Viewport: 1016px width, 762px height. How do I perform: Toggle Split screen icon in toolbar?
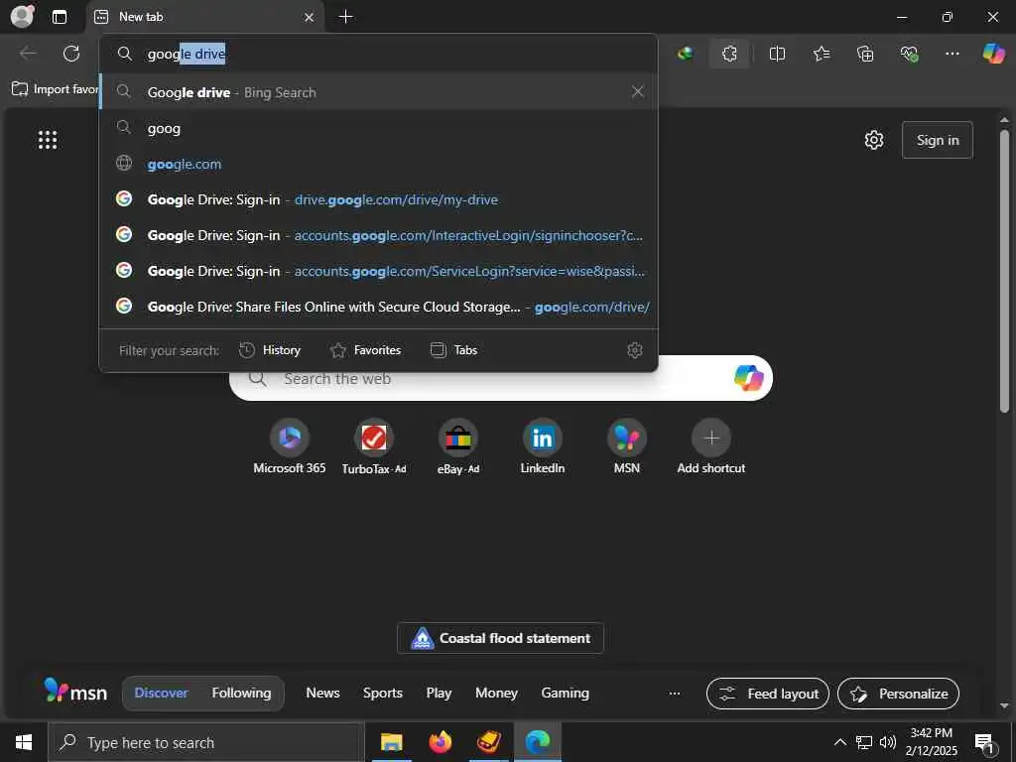777,54
